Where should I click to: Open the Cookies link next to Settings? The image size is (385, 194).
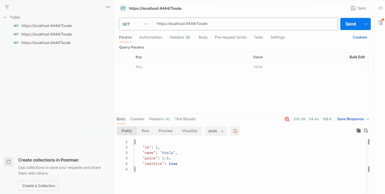tap(360, 37)
